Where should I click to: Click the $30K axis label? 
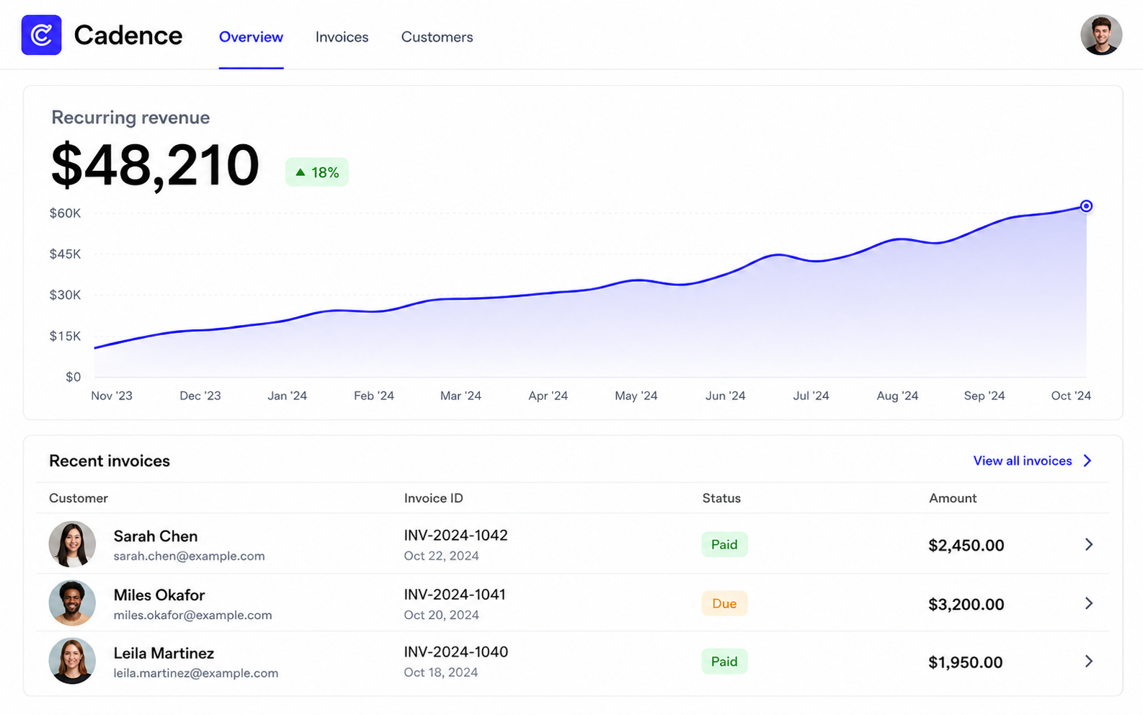pos(65,295)
